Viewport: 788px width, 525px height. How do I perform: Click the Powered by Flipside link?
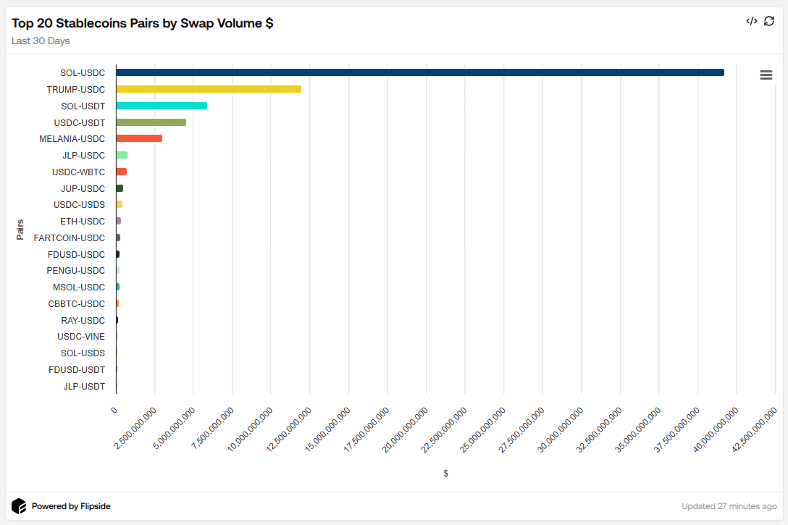71,506
